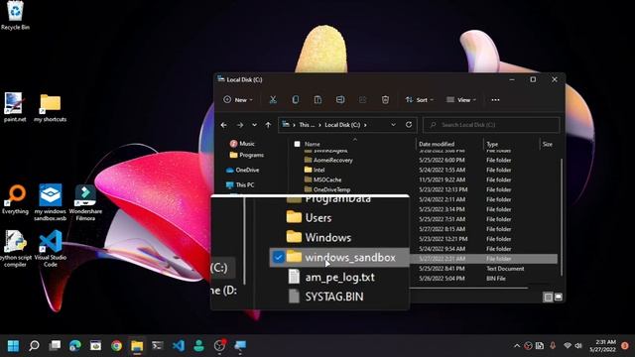
Task: Open the See more ellipsis menu
Action: tap(495, 99)
